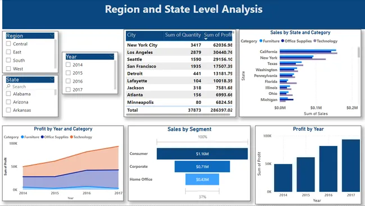The width and height of the screenshot is (365, 206).
Task: Select the Corporate funnel bar $0.71M
Action: pyautogui.click(x=202, y=167)
